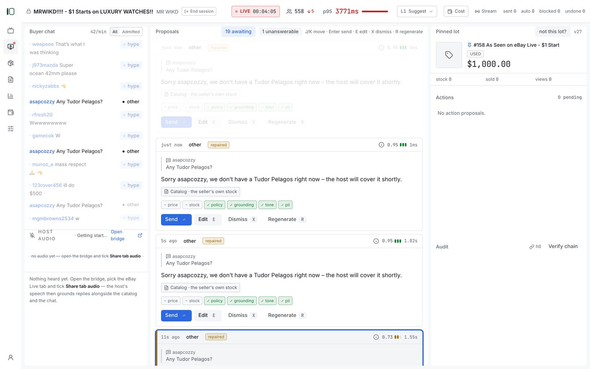Open the bar chart analytics sidebar icon
Image resolution: width=590 pixels, height=369 pixels.
(11, 96)
